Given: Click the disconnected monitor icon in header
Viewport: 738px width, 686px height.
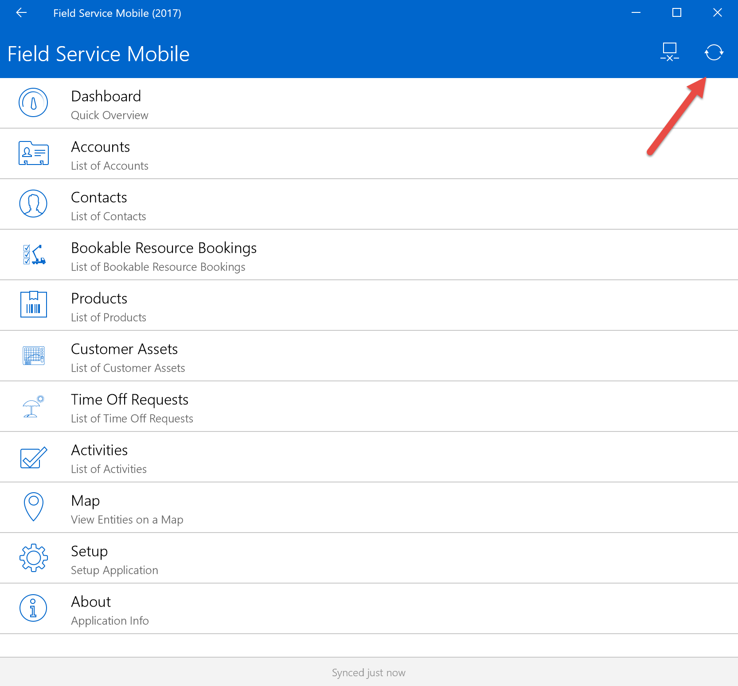Looking at the screenshot, I should pyautogui.click(x=670, y=52).
